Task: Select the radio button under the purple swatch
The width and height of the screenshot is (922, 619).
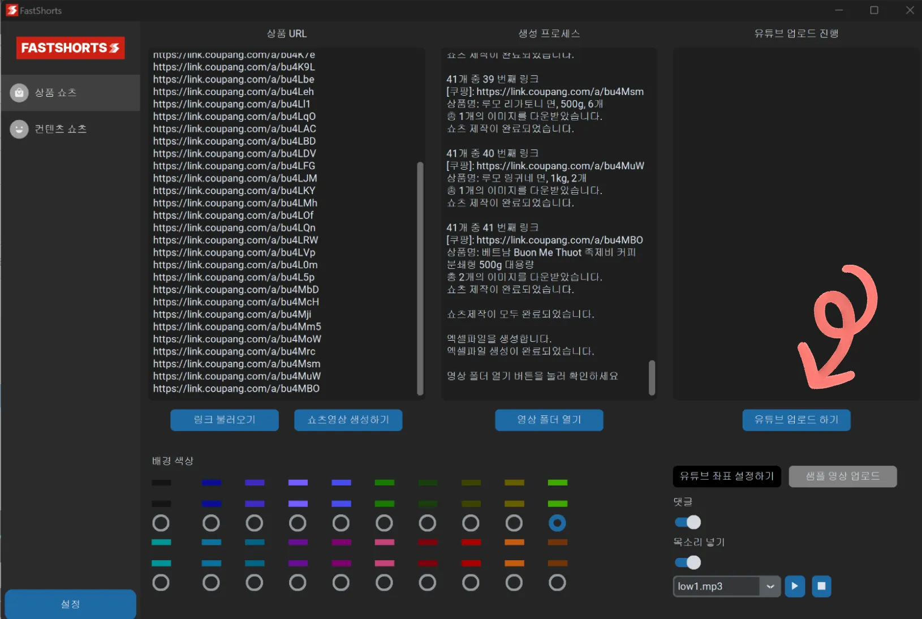Action: tap(298, 583)
